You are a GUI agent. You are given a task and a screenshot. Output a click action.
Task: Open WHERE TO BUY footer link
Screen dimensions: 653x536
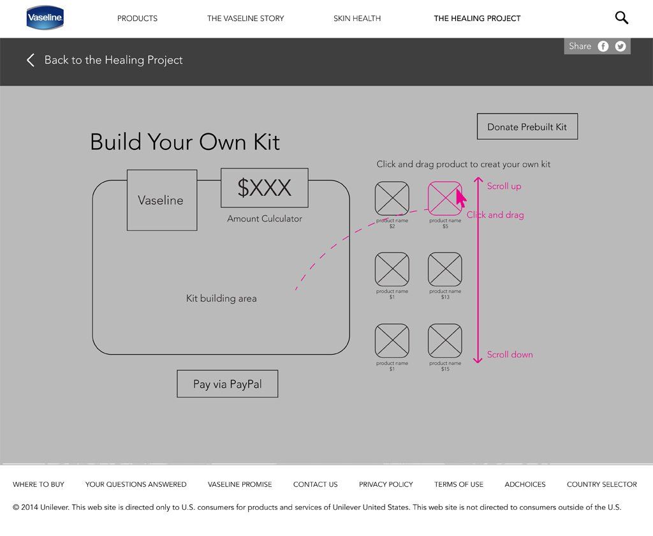[38, 484]
